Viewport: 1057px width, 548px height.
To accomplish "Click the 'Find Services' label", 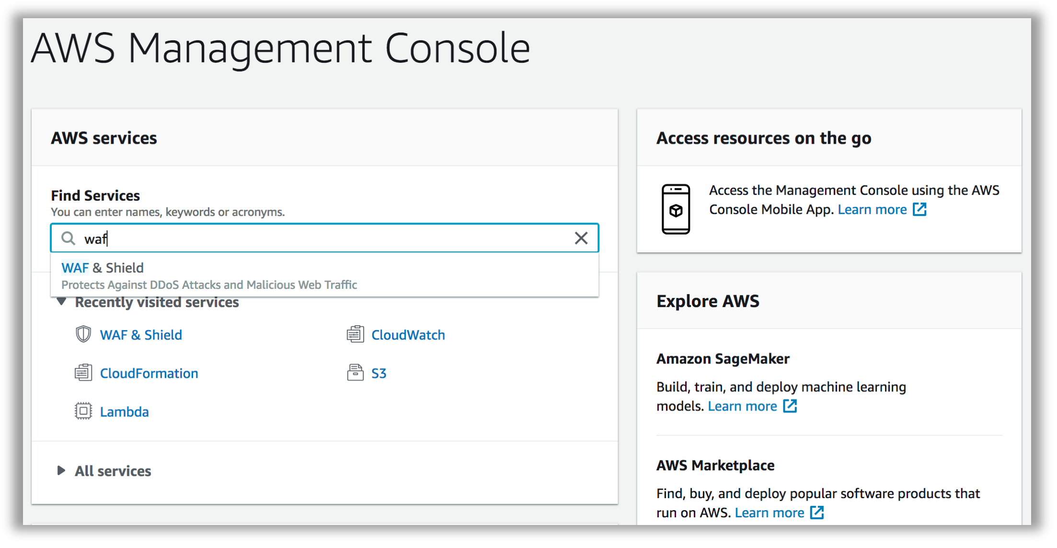I will [95, 195].
